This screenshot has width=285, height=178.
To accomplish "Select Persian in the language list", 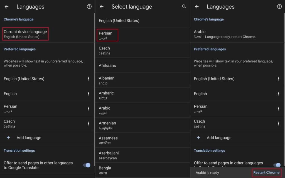I will (142, 35).
